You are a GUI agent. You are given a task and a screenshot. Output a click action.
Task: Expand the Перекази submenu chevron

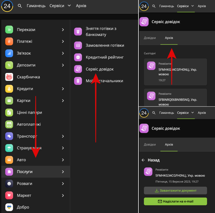coord(63,30)
